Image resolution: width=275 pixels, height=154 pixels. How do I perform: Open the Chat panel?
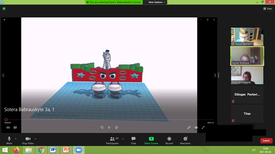click(x=133, y=140)
